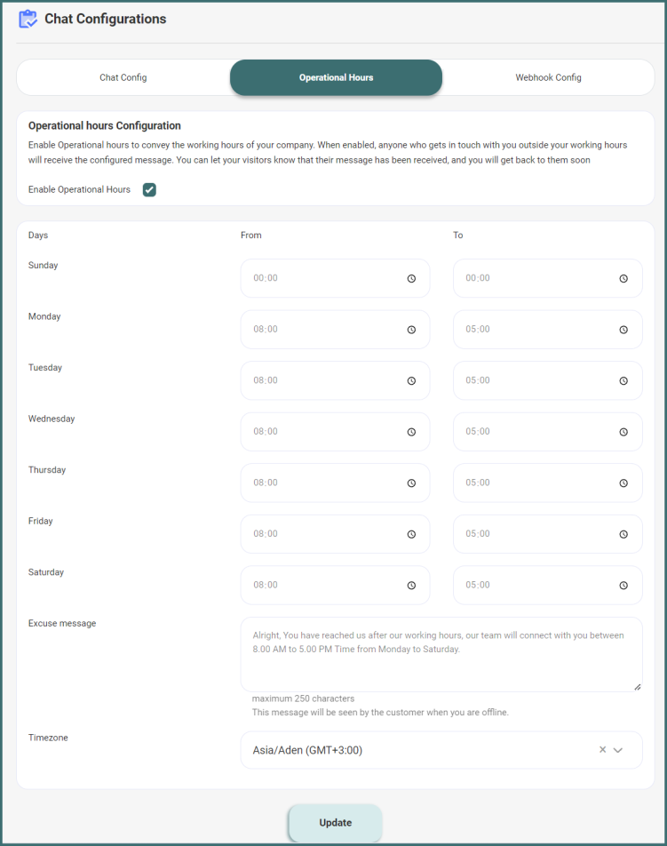Click the clock icon in Saturday's From field
This screenshot has width=667, height=846.
point(411,586)
